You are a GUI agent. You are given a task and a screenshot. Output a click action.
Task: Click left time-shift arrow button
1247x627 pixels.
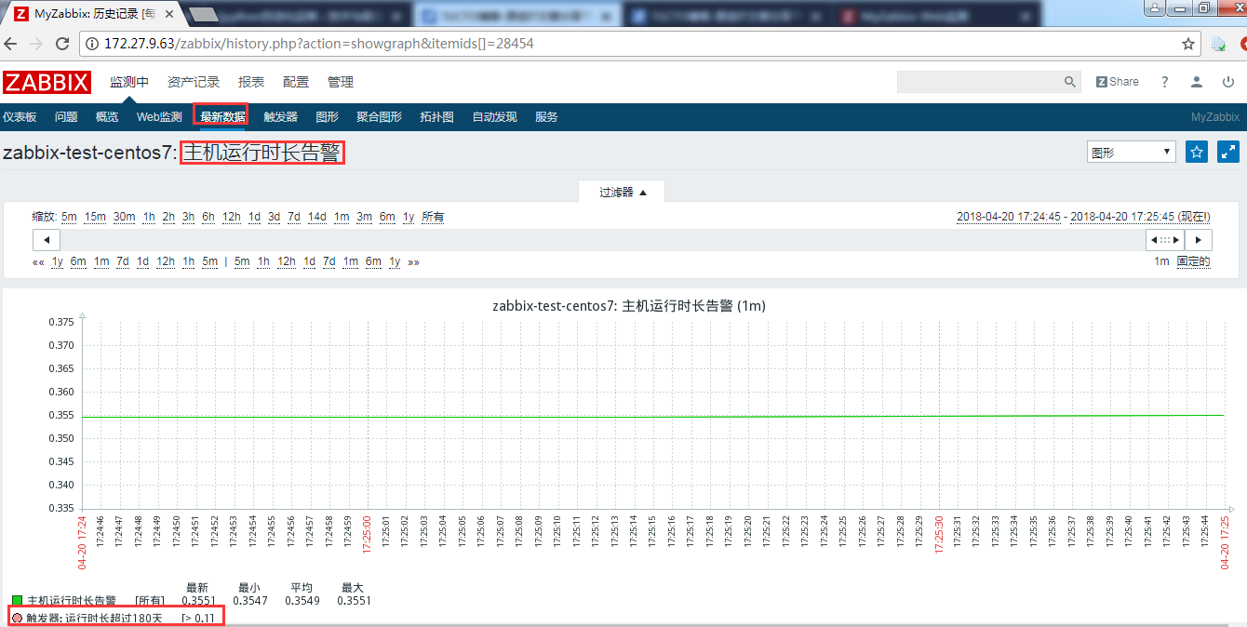(46, 239)
